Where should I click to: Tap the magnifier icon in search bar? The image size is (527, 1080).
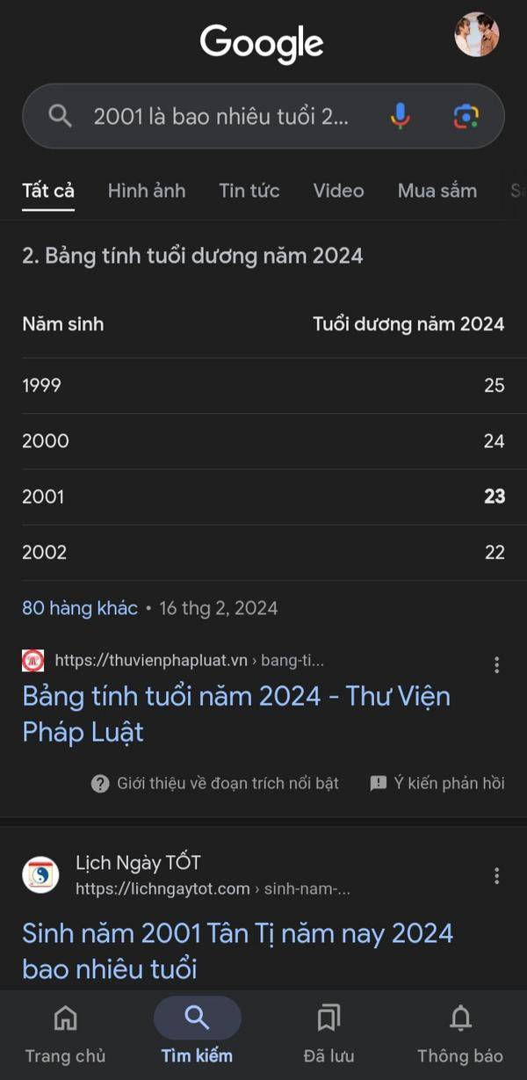click(x=60, y=115)
